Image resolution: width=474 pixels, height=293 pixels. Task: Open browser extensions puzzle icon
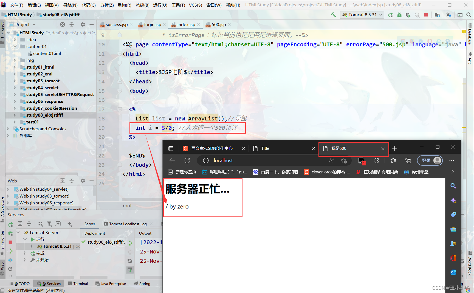[376, 160]
